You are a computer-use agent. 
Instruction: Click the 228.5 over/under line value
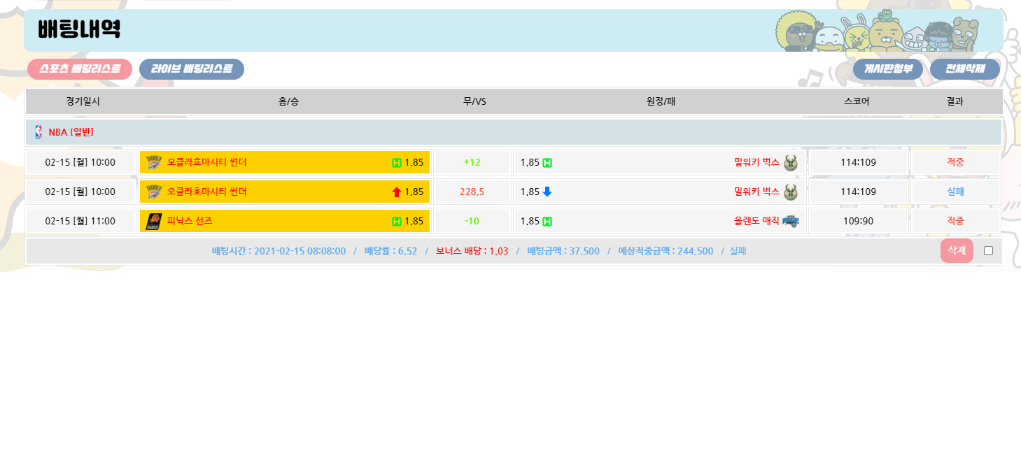pos(472,192)
